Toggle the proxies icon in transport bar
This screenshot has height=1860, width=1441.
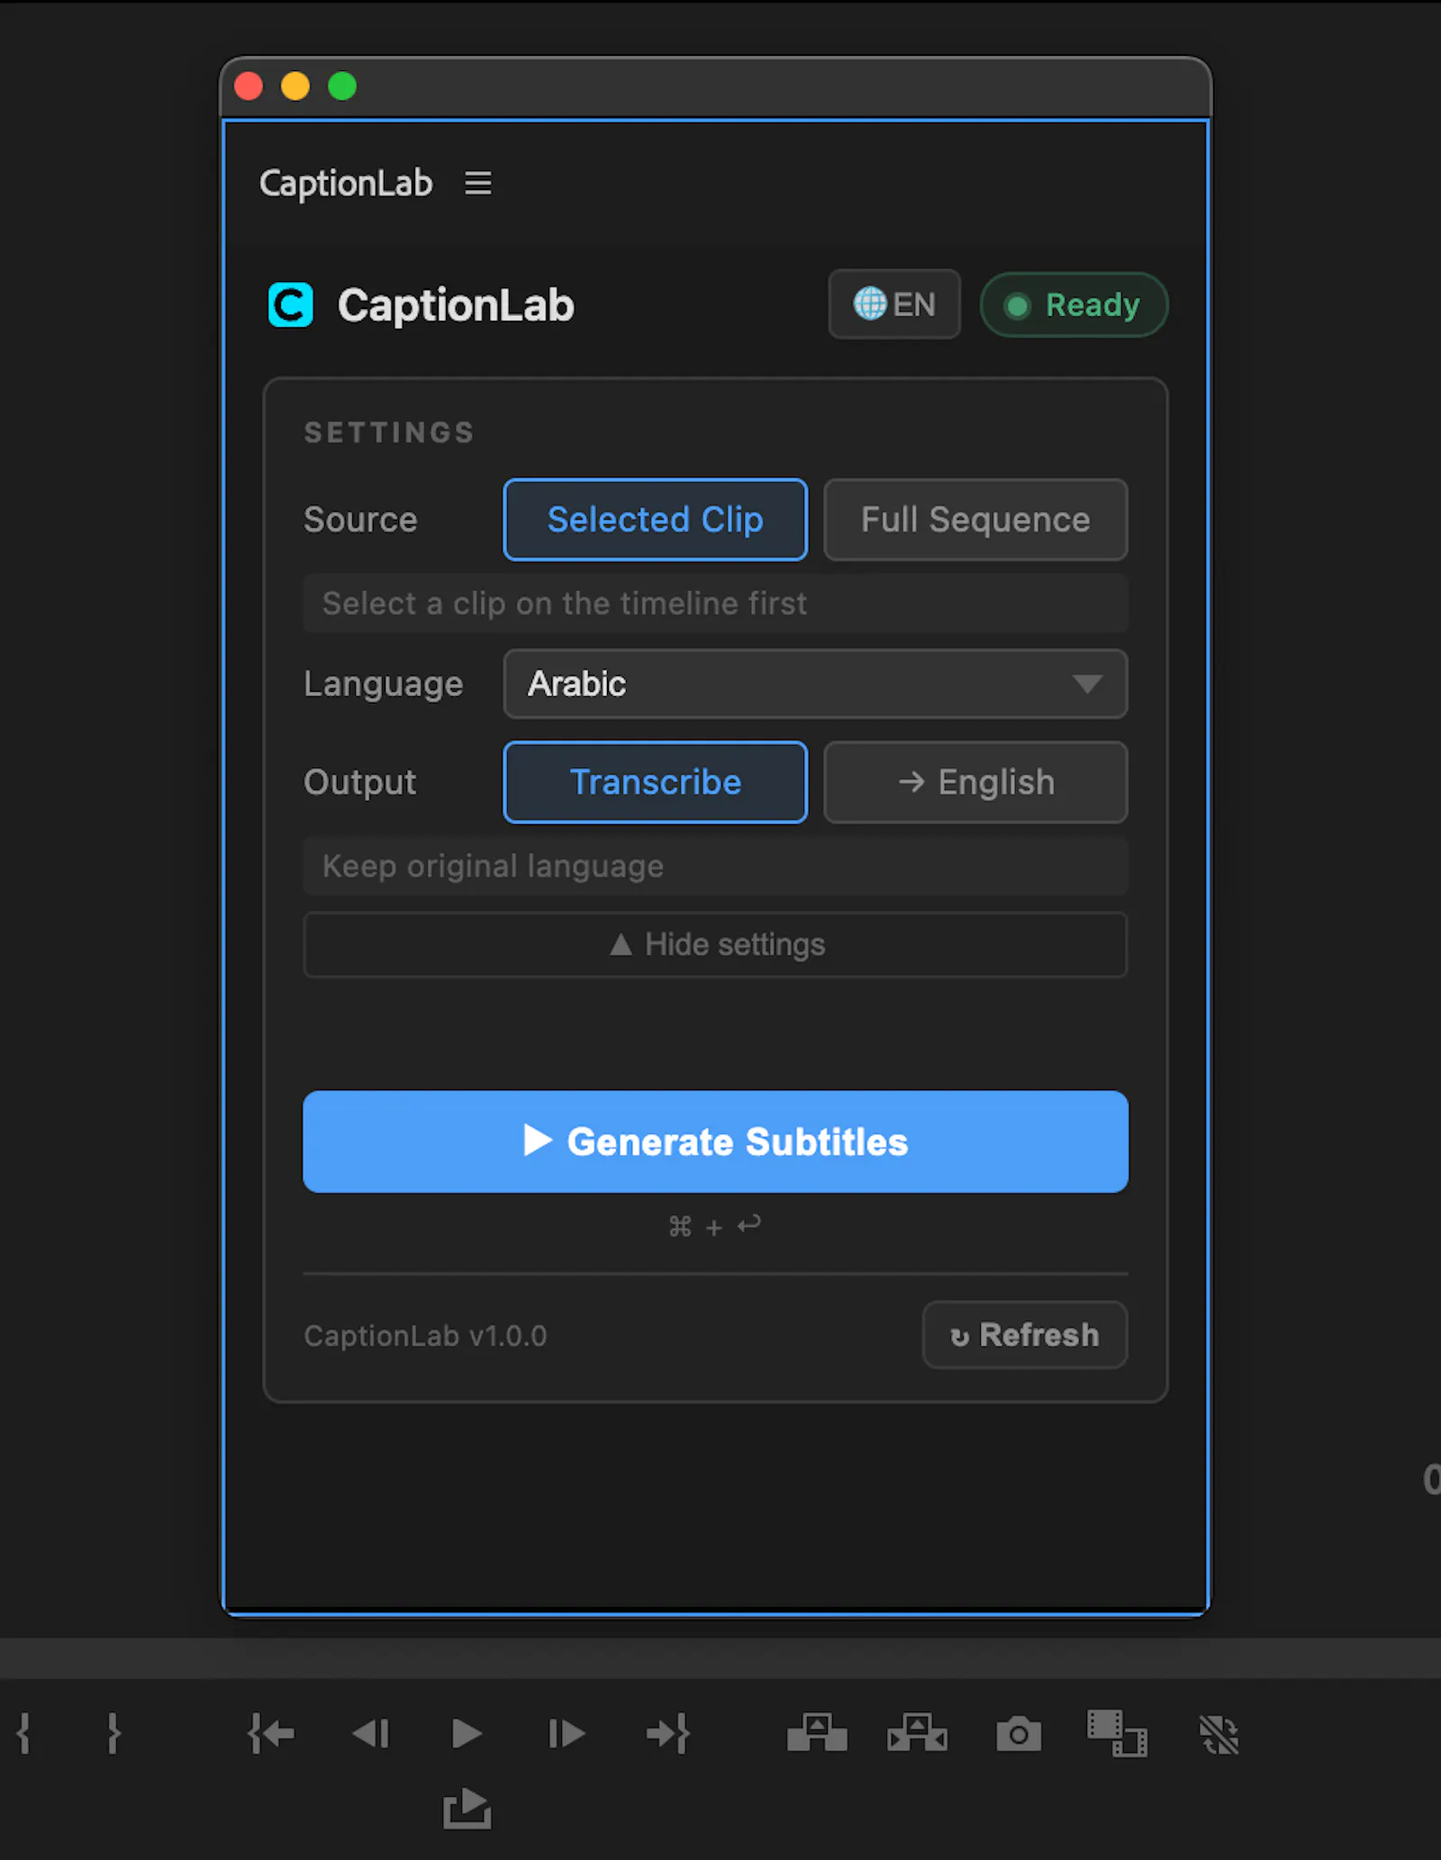pos(1219,1734)
